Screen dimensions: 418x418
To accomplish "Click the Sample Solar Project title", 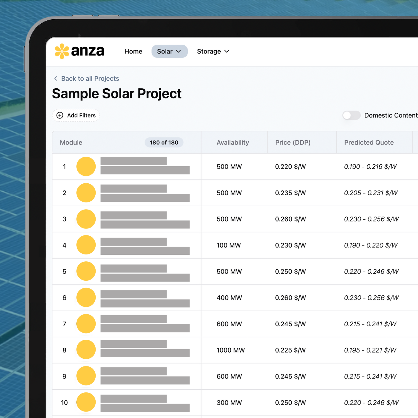I will (x=117, y=94).
